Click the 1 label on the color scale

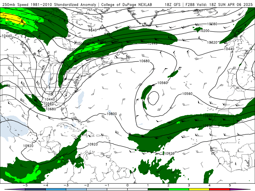(x=148, y=185)
